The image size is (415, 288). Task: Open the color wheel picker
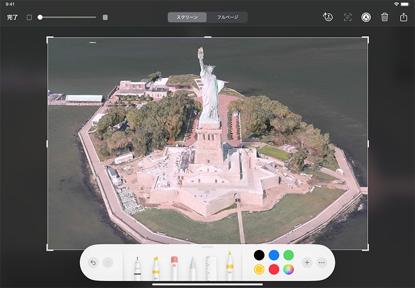coord(288,270)
